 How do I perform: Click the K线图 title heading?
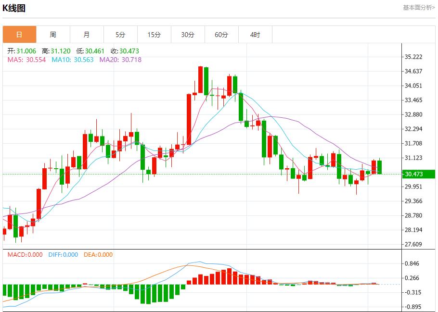click(14, 8)
